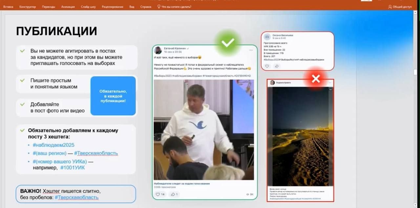Open the Вставка ribbon tab
Viewport: 420px width, 208px height.
point(8,7)
